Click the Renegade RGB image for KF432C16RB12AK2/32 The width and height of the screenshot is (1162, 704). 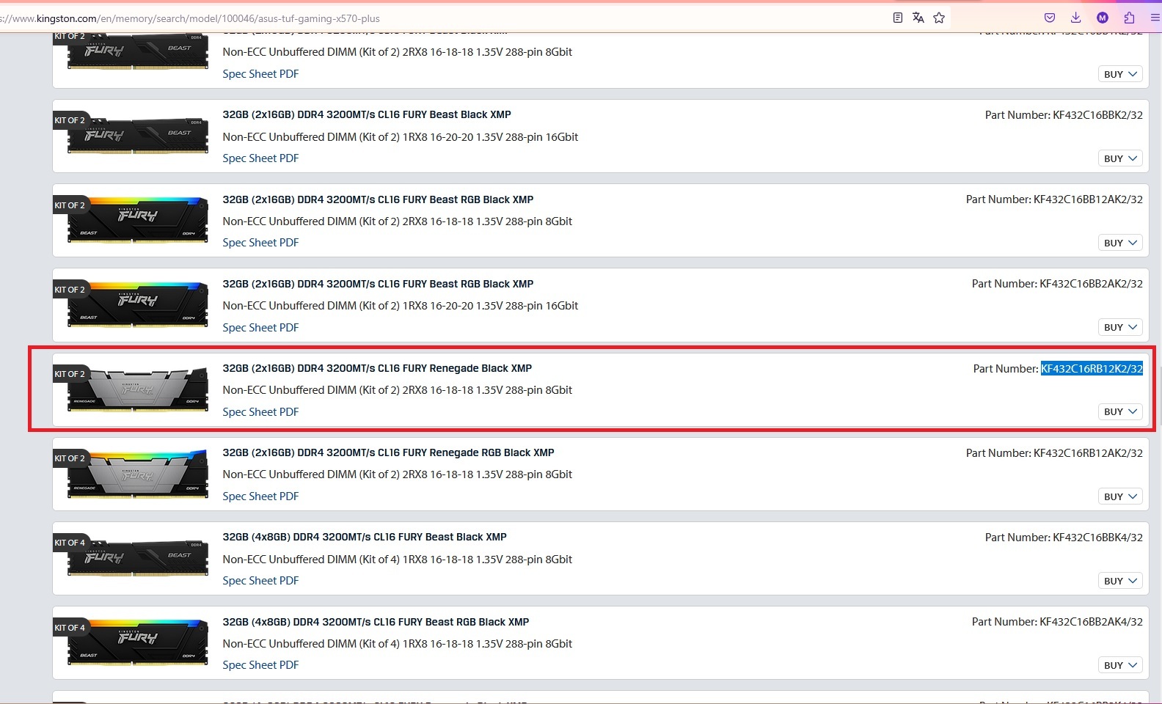click(x=138, y=473)
